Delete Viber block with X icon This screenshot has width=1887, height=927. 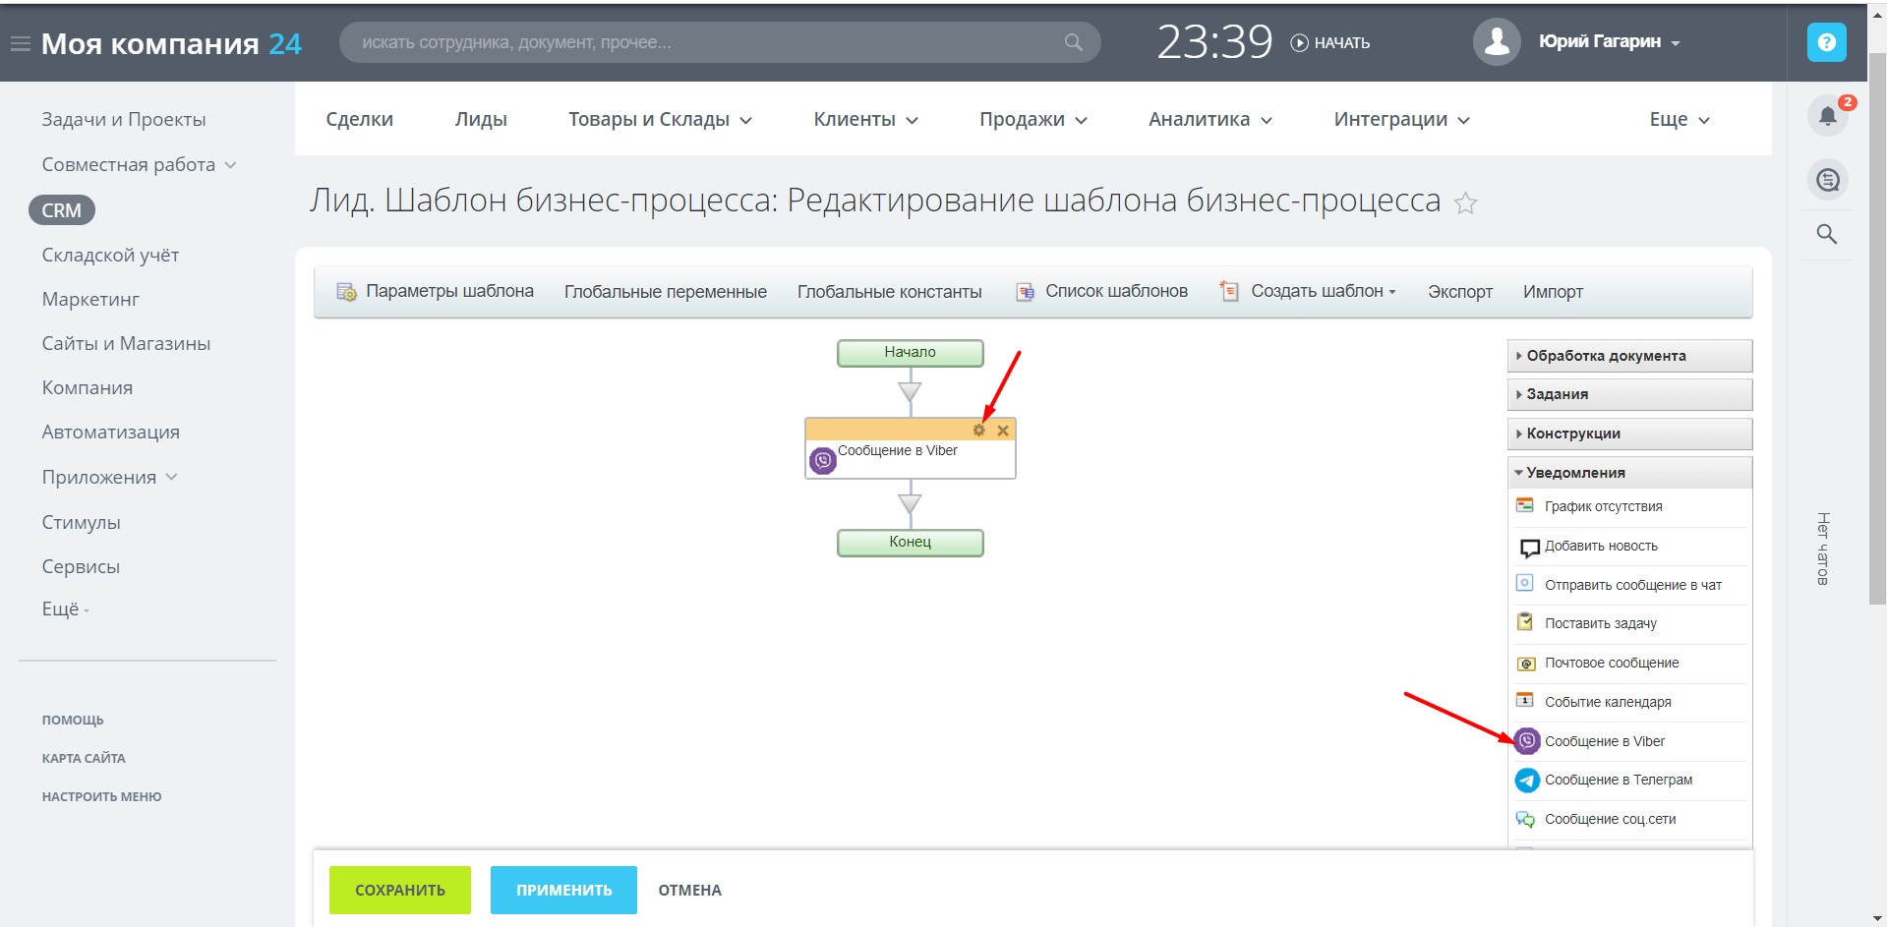pyautogui.click(x=1003, y=431)
